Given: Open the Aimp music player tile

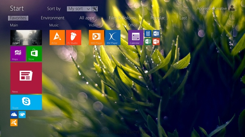Looking at the screenshot, I should point(57,37).
